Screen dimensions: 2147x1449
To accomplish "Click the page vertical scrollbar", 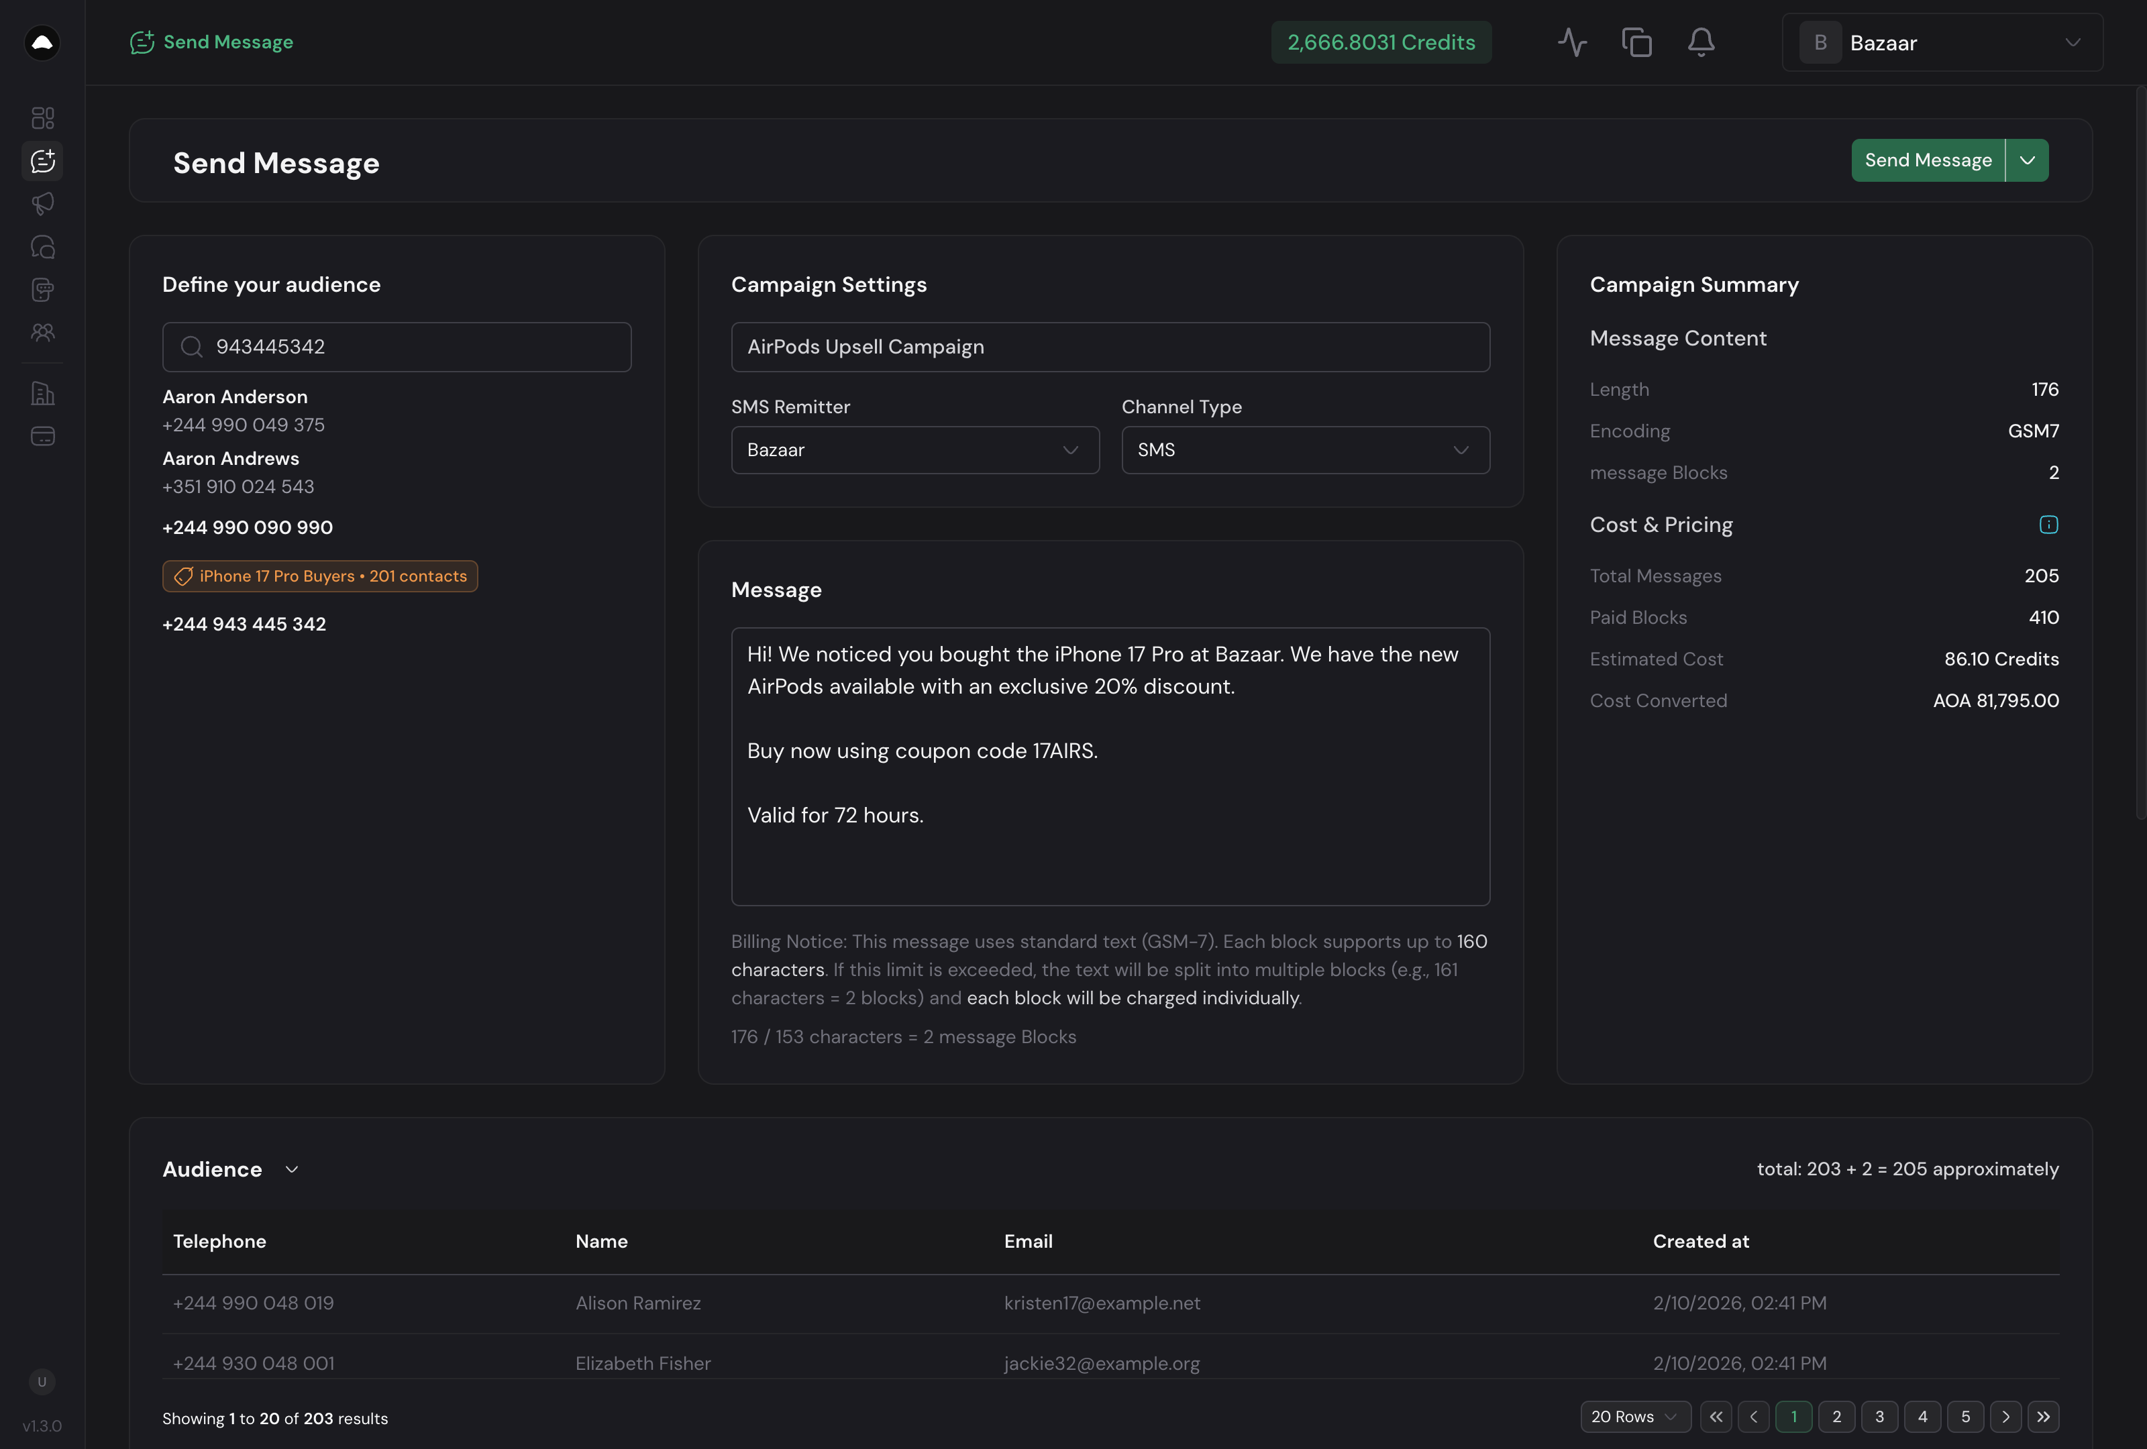I will 2140,453.
